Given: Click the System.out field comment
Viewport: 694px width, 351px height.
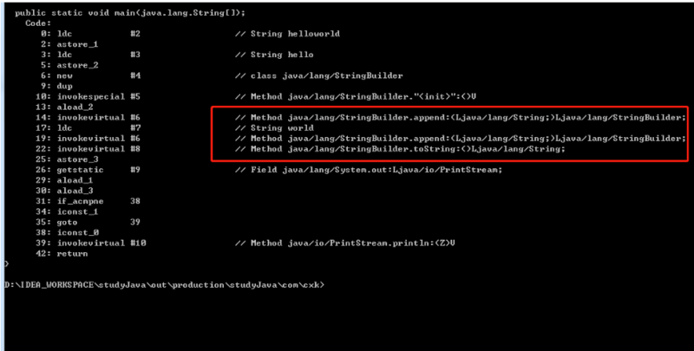Looking at the screenshot, I should [x=369, y=169].
